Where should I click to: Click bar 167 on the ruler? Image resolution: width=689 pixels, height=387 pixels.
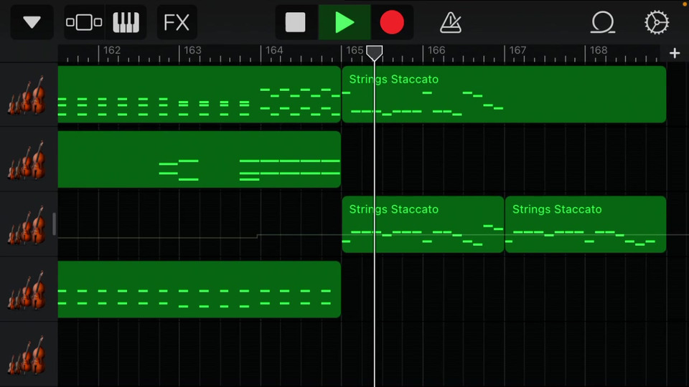tap(517, 50)
